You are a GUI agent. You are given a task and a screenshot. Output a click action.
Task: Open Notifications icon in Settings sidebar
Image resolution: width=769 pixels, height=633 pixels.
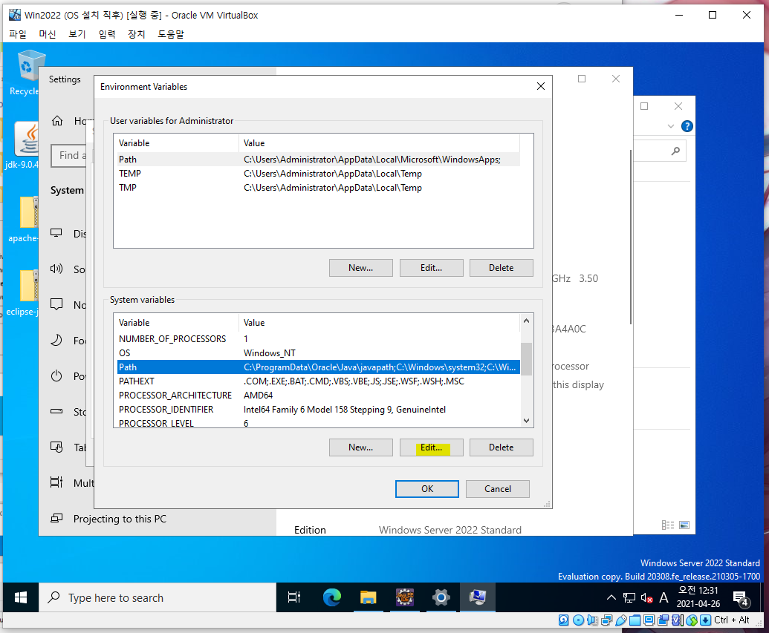point(56,304)
